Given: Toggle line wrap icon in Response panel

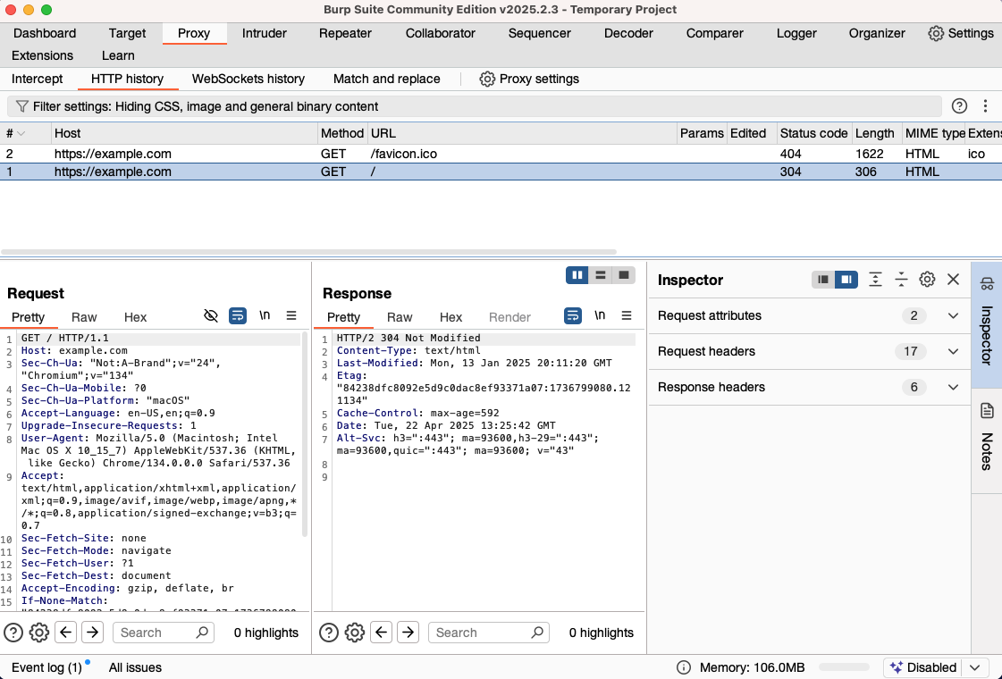Looking at the screenshot, I should 573,315.
